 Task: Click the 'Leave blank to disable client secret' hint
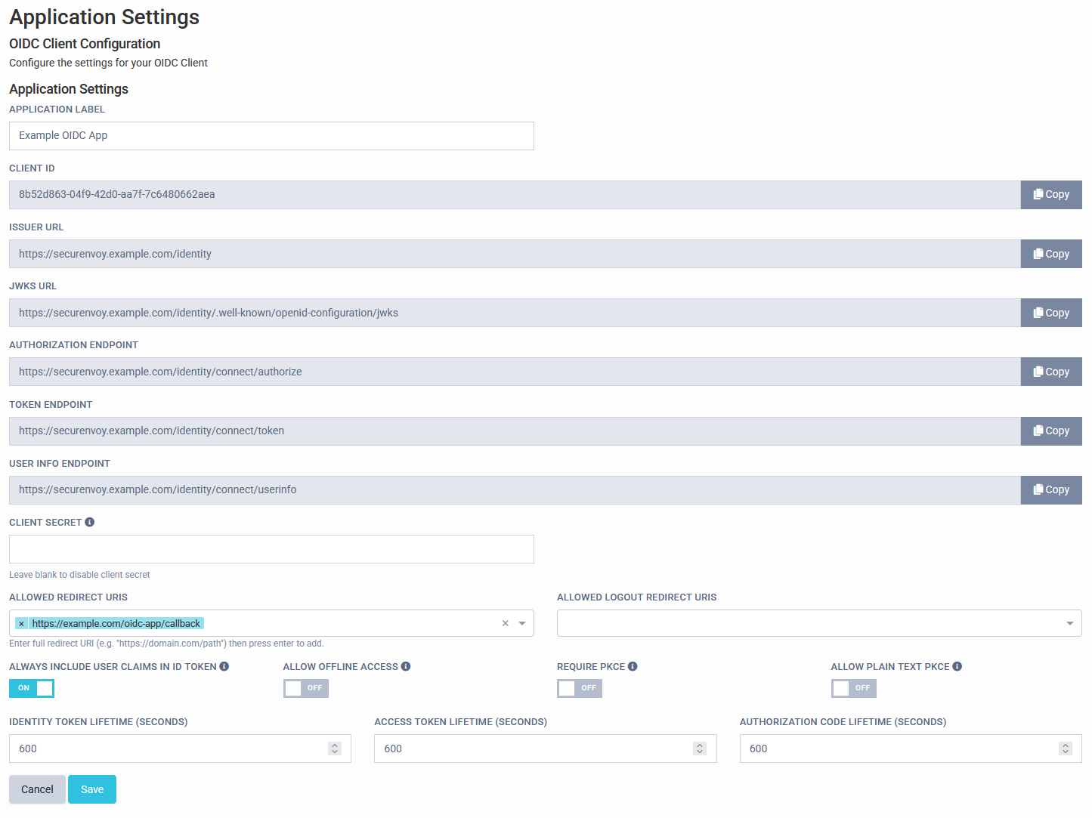pos(79,575)
